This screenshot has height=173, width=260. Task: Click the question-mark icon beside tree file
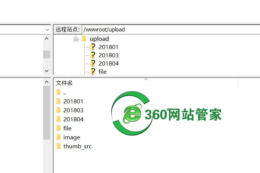[93, 72]
